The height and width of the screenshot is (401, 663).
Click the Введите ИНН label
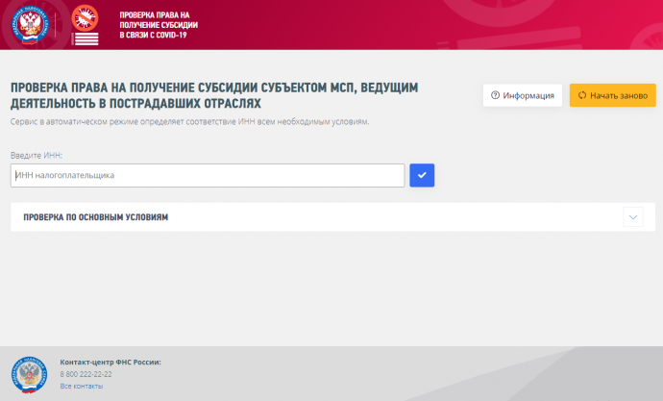tap(37, 155)
